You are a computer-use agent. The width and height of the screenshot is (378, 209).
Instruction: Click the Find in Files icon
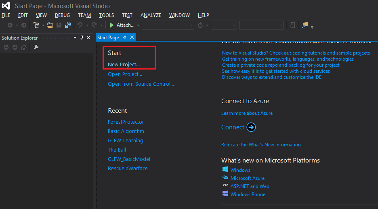[305, 25]
